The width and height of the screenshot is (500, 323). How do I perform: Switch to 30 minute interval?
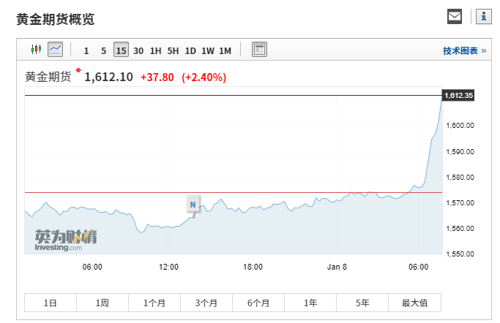(x=138, y=50)
